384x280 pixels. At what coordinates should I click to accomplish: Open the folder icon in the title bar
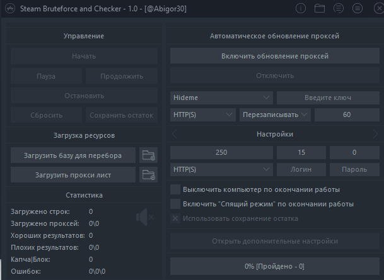[x=319, y=9]
